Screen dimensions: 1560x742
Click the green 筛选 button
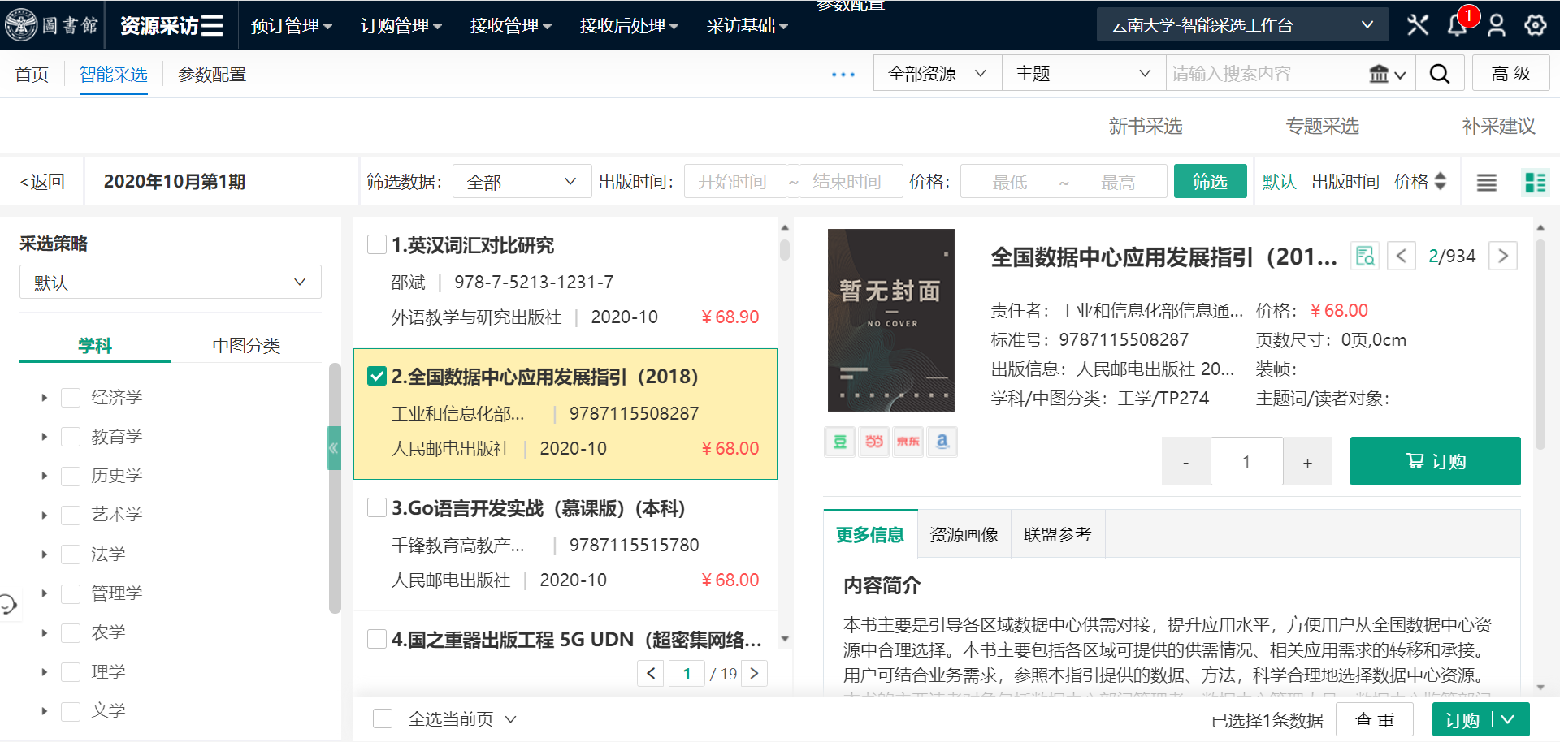[1210, 182]
